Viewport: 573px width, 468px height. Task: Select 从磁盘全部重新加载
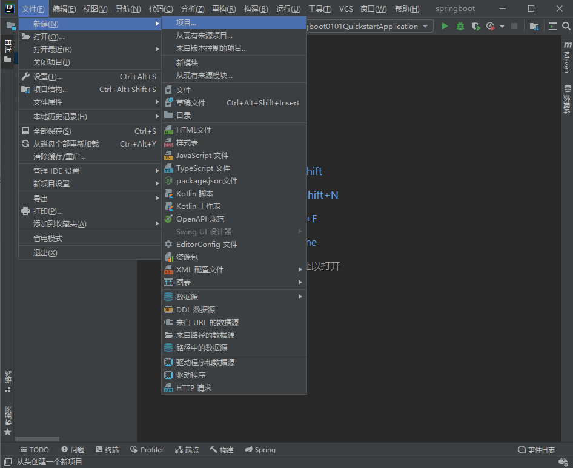tap(90, 144)
